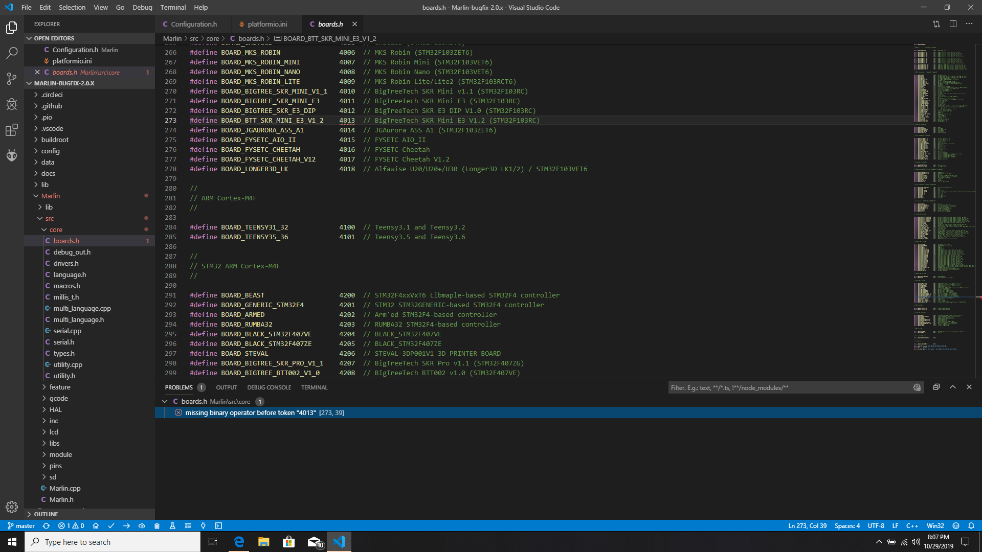
Task: Open the Selection menu
Action: tap(72, 7)
